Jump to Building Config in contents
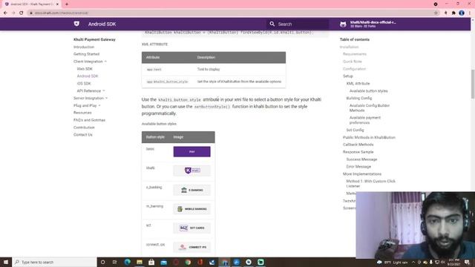 click(359, 98)
